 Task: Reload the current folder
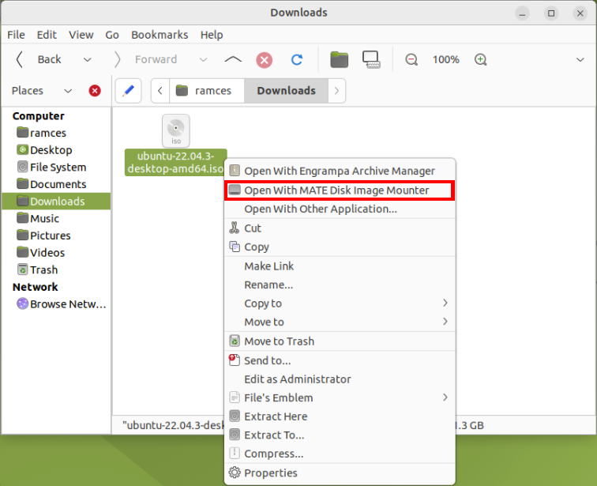pyautogui.click(x=297, y=60)
